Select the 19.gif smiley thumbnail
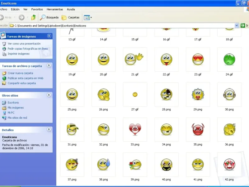Image resolution: width=249 pixels, height=187 pixels. point(72,60)
